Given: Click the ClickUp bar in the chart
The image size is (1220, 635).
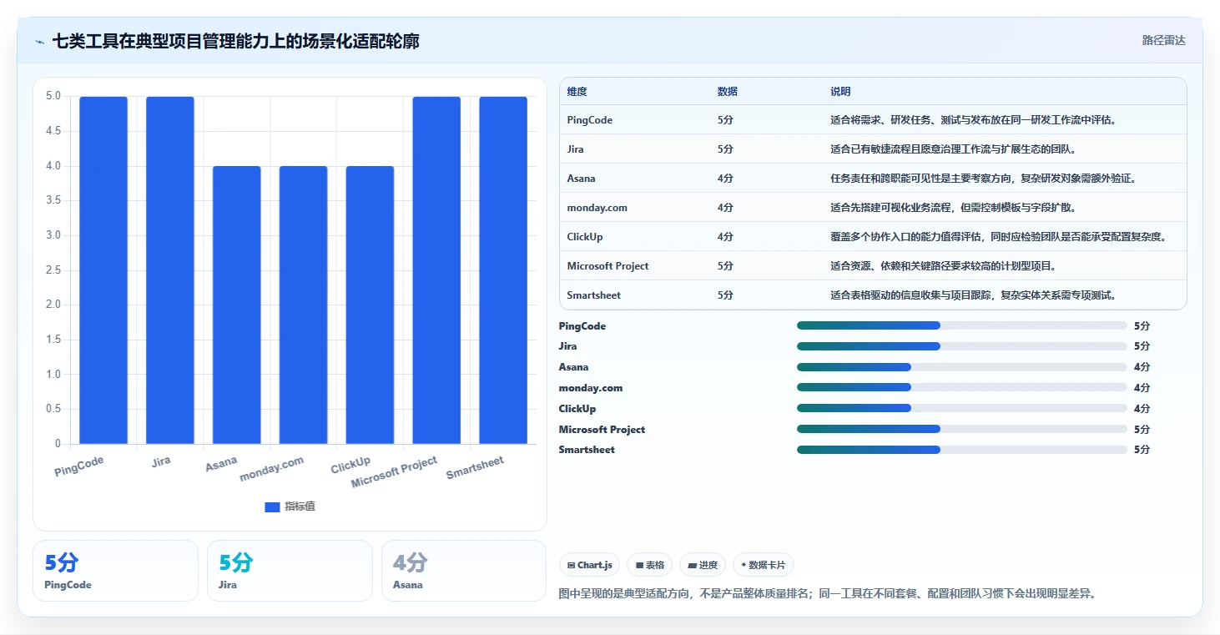Looking at the screenshot, I should click(x=370, y=305).
